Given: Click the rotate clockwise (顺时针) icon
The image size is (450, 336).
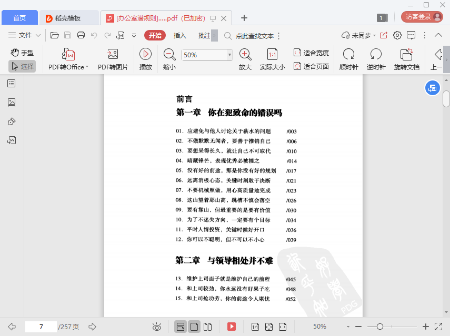Looking at the screenshot, I should [x=348, y=59].
